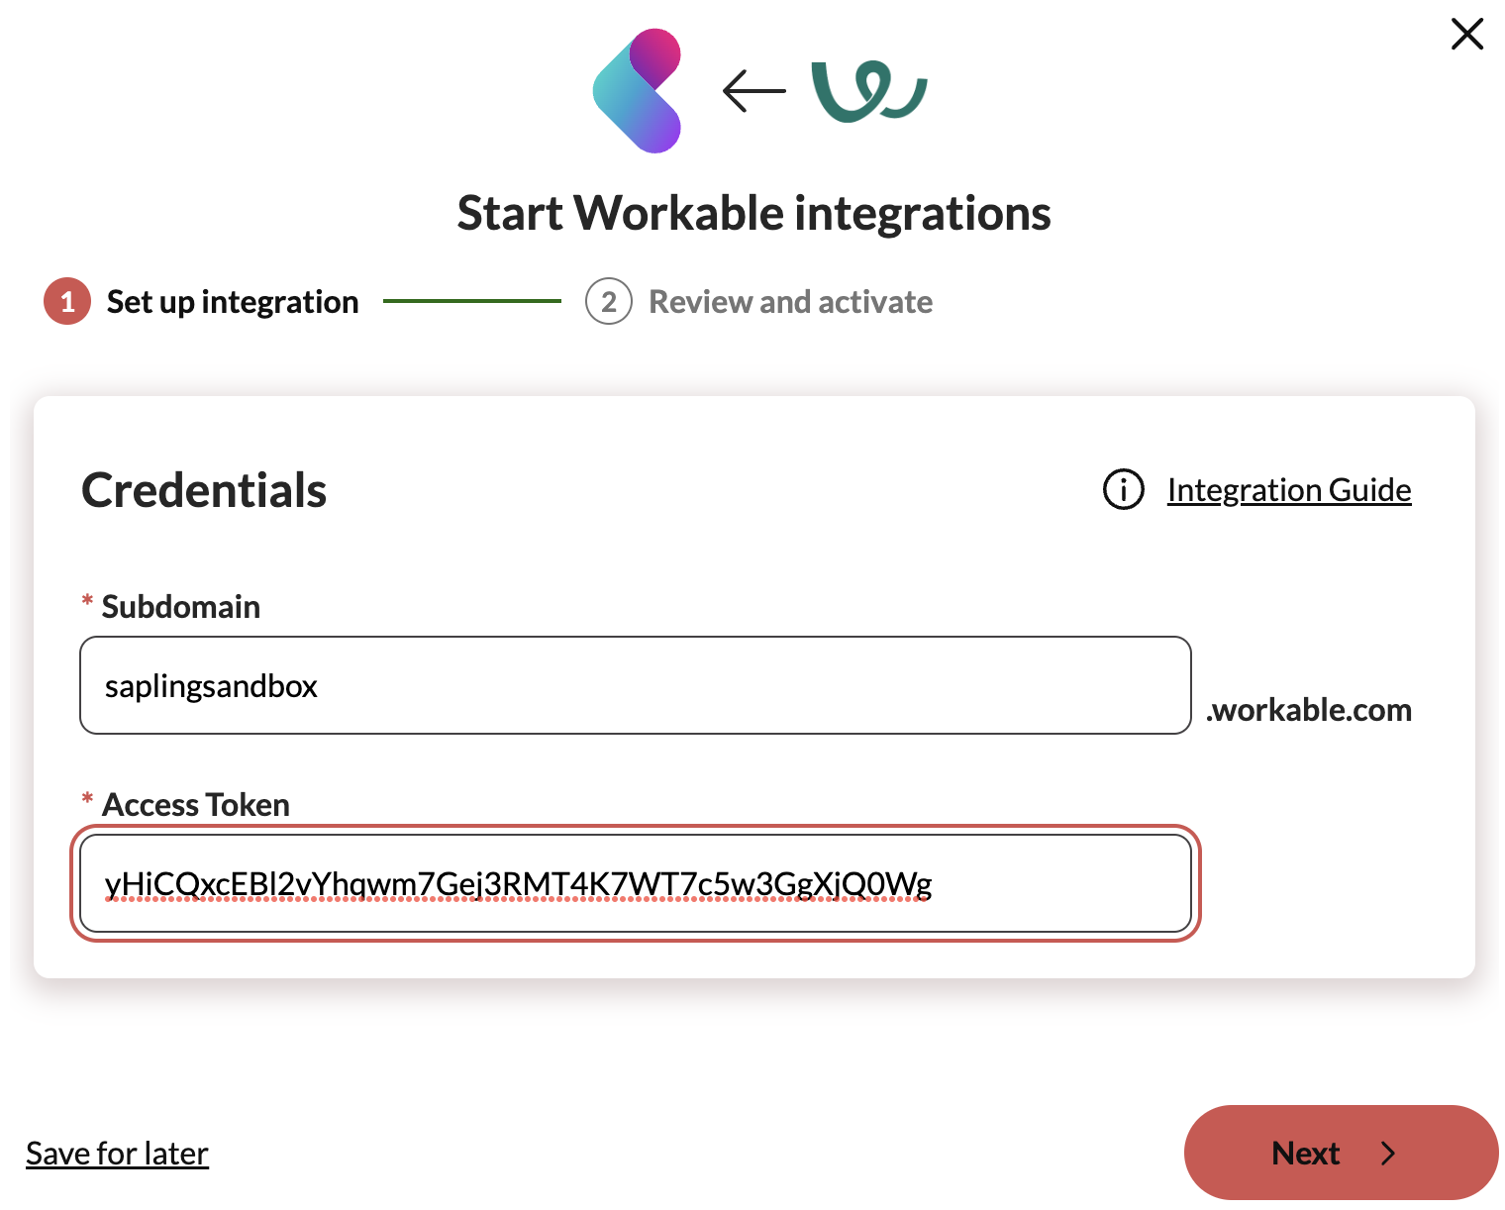
Task: Go to the "Review and activate" step
Action: point(790,302)
